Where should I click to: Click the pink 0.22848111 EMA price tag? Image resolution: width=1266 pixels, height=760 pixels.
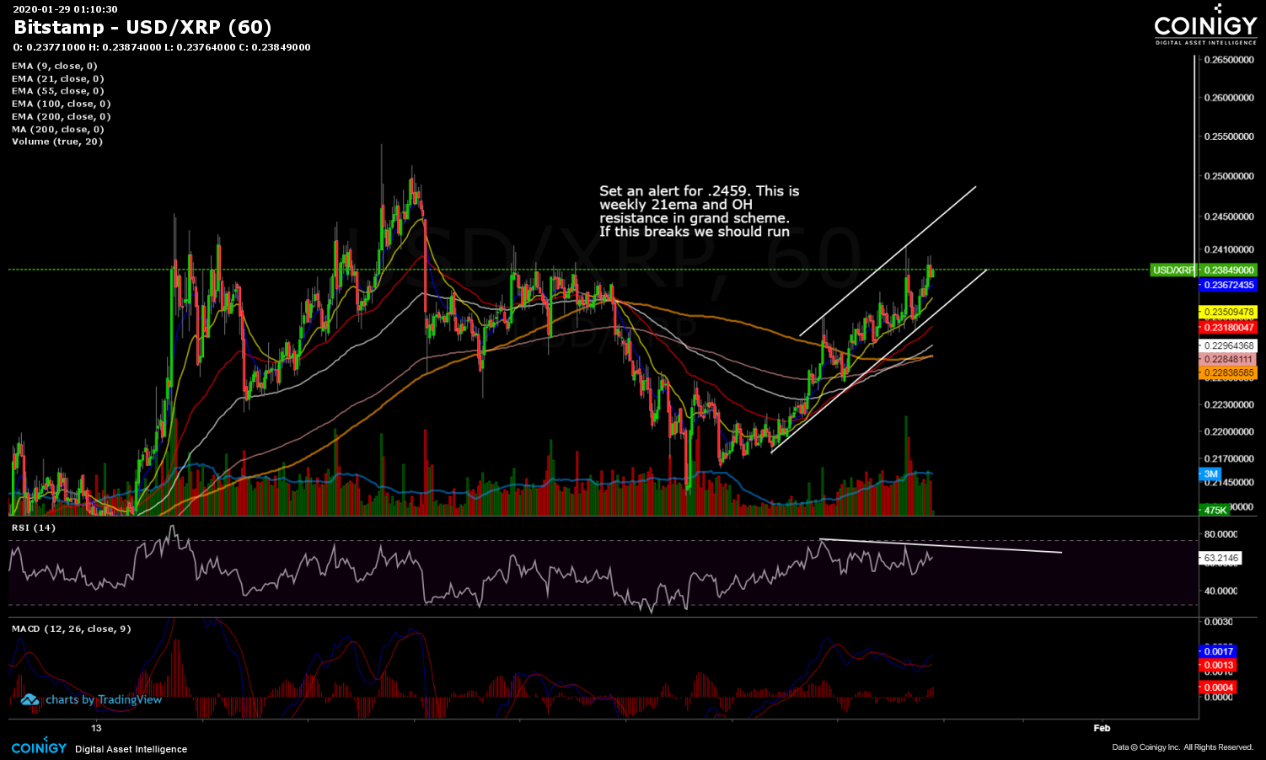(x=1228, y=359)
